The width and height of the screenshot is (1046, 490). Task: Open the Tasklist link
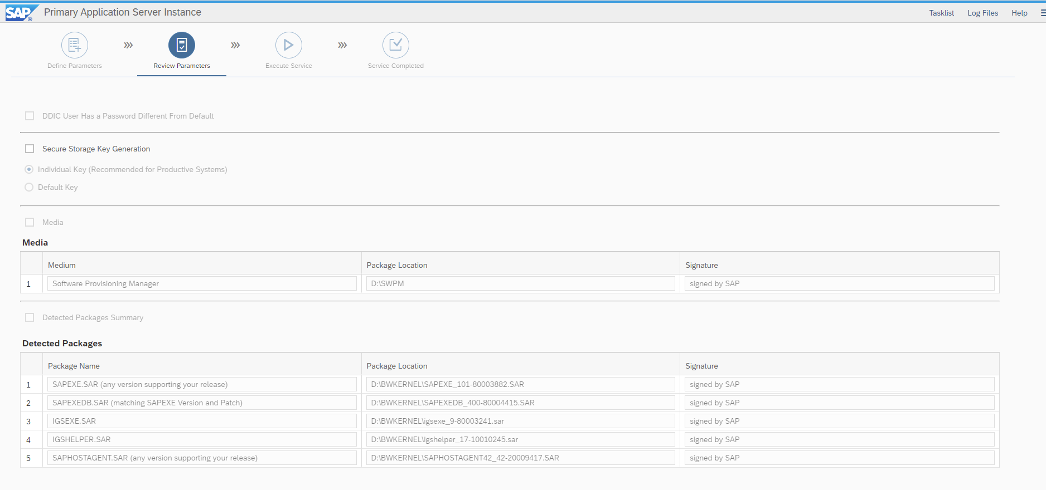tap(941, 13)
